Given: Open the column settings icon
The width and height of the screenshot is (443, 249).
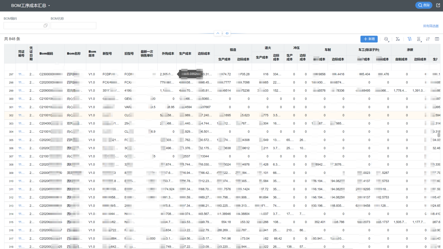Looking at the screenshot, I should point(437,39).
